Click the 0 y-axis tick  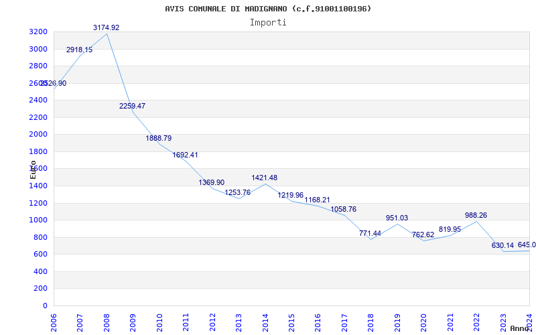[45, 306]
